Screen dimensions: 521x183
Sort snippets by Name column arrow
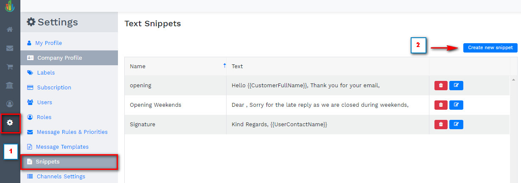(224, 66)
